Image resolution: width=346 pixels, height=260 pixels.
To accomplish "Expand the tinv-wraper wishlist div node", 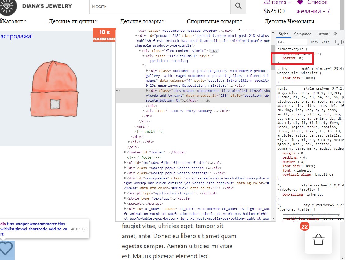I will [147, 91].
